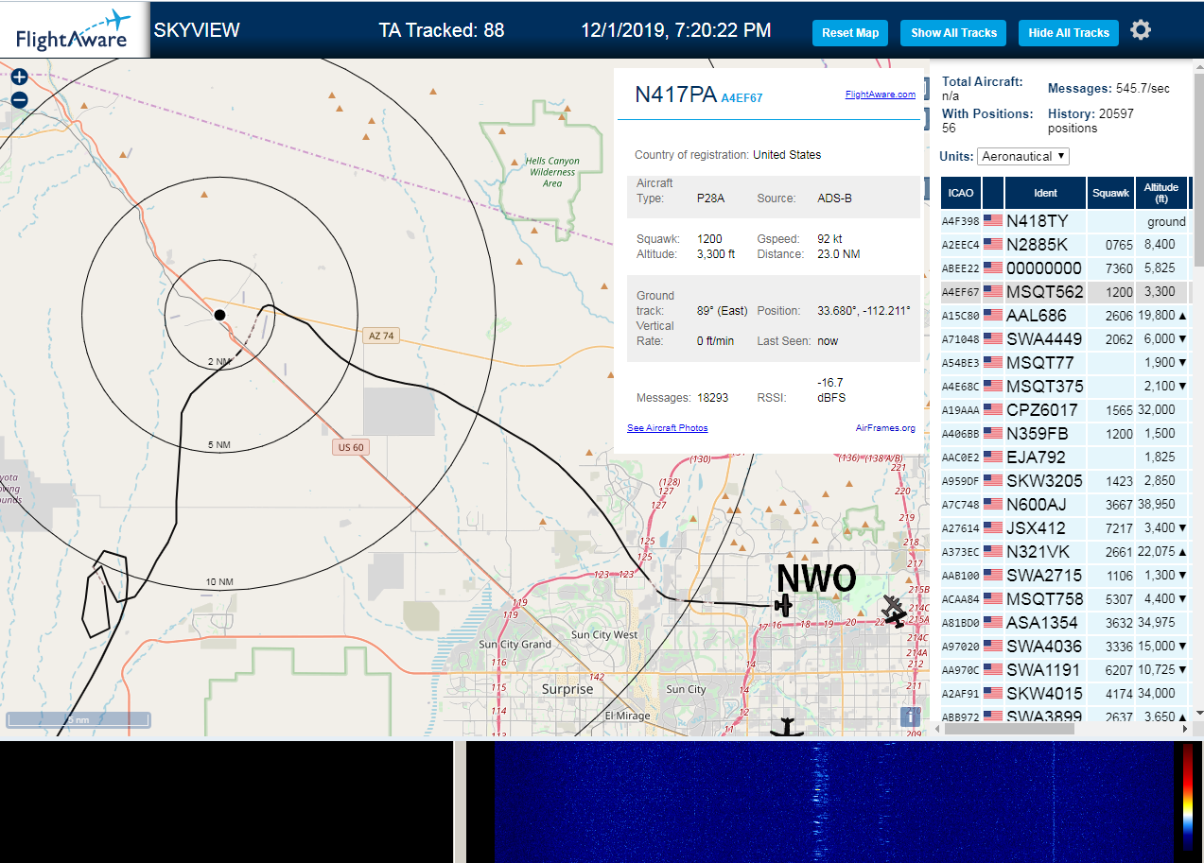Open See Aircraft Photos link
This screenshot has width=1204, height=863.
click(667, 428)
